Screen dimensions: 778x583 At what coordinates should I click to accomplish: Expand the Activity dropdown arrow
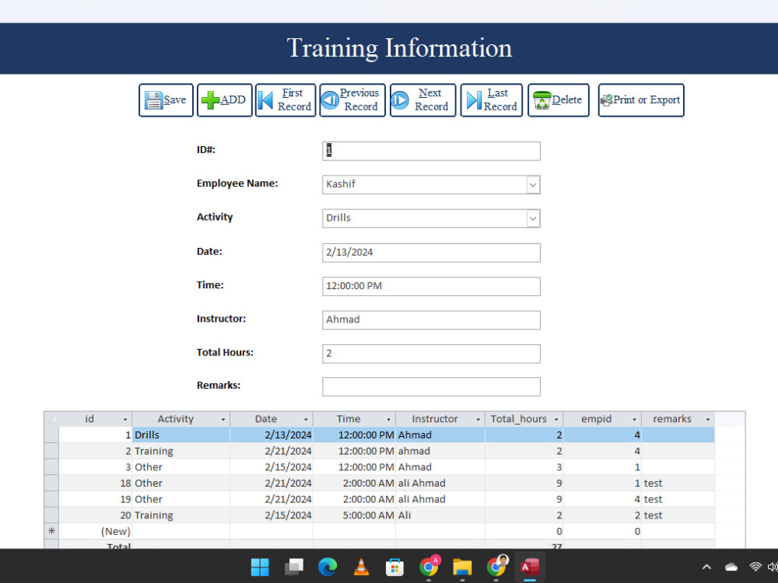533,218
